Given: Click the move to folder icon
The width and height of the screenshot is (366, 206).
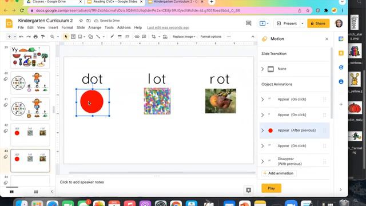Looking at the screenshot, I should (89, 21).
